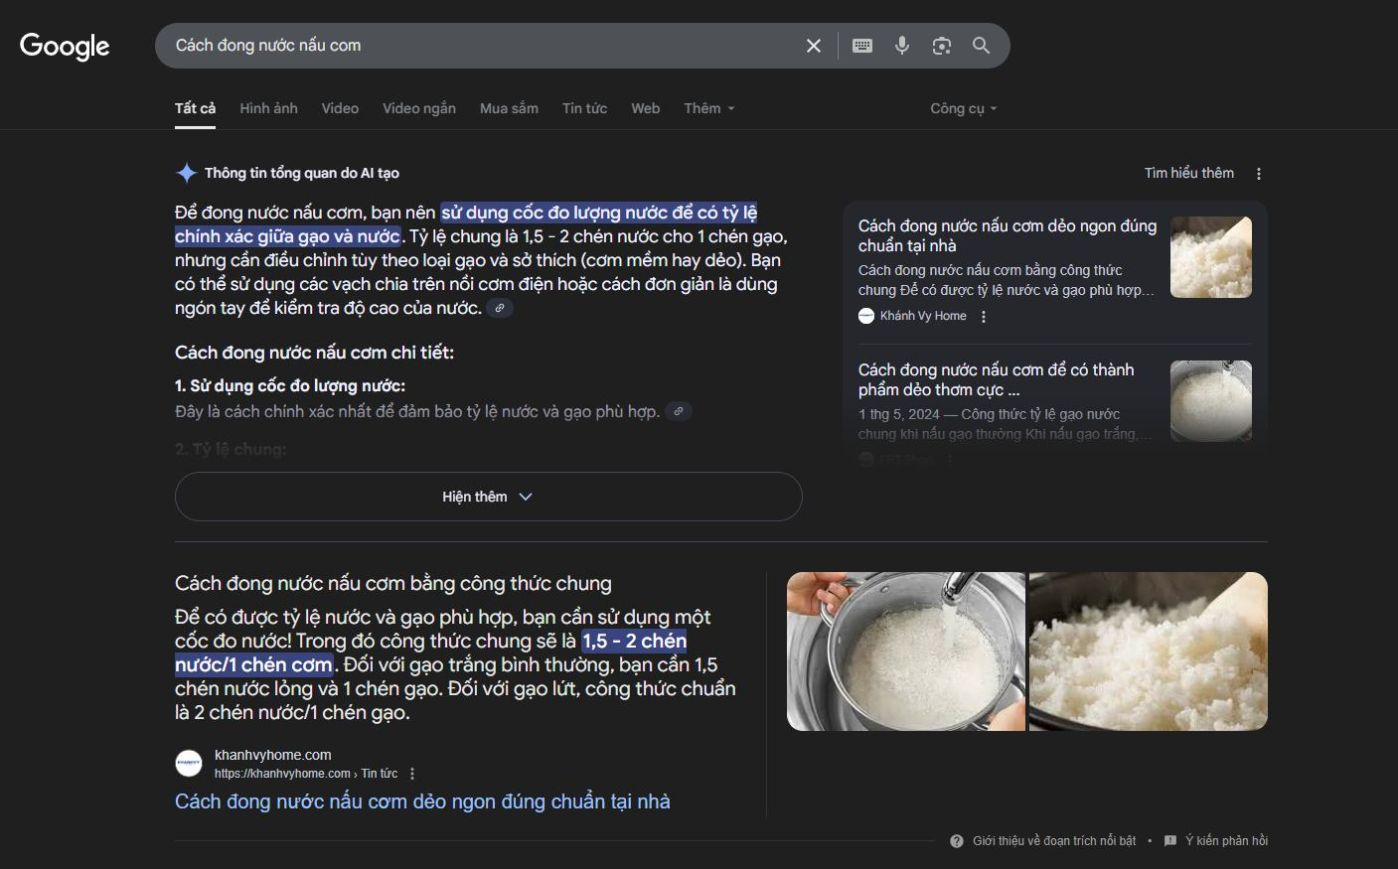Click the AI overview sparkle icon

tap(186, 173)
